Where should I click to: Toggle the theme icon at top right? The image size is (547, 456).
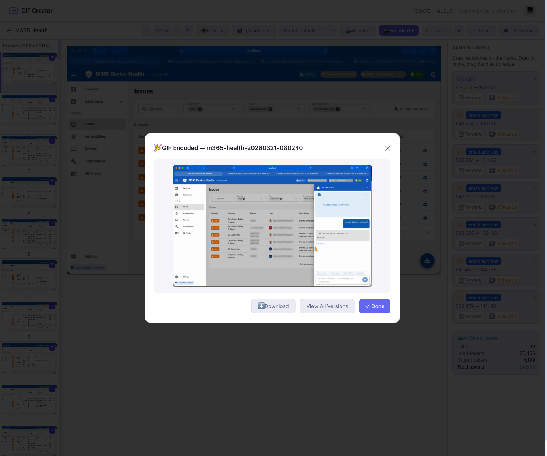click(x=530, y=10)
